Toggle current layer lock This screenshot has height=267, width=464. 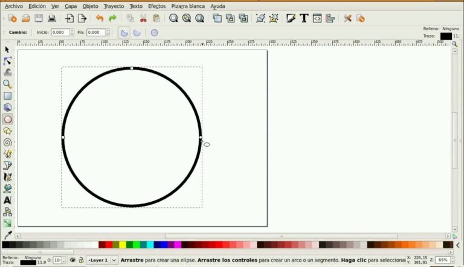click(81, 260)
